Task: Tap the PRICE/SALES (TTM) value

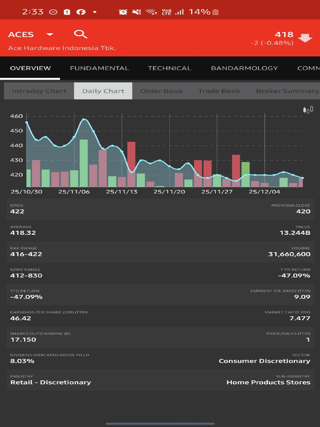Action: pos(308,339)
